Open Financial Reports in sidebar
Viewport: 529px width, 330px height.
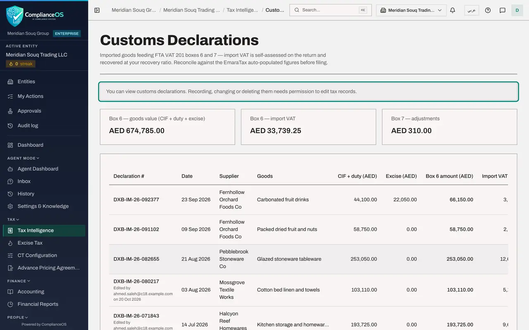point(44,304)
